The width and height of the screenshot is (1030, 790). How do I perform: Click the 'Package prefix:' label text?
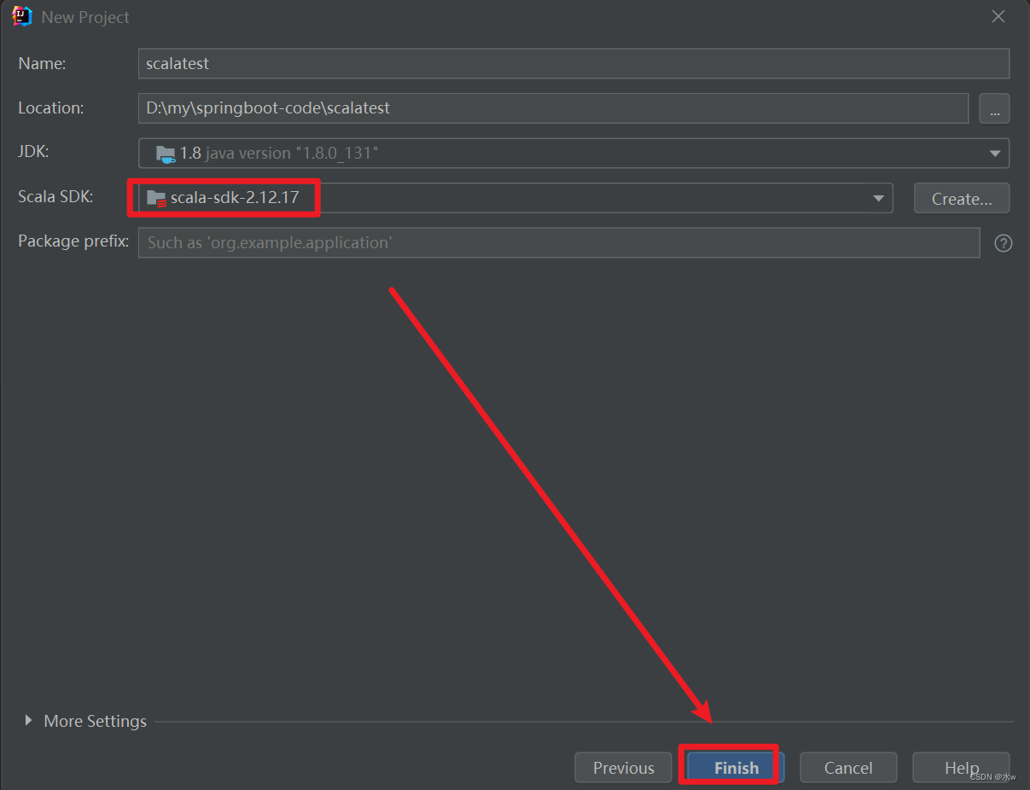click(73, 241)
